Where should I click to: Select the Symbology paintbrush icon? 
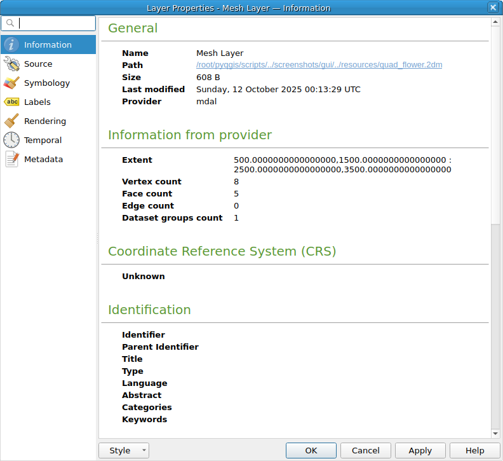pos(11,83)
